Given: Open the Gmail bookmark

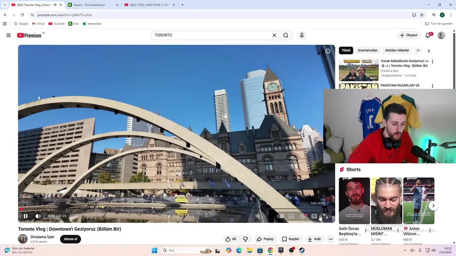Looking at the screenshot, I should tap(38, 24).
